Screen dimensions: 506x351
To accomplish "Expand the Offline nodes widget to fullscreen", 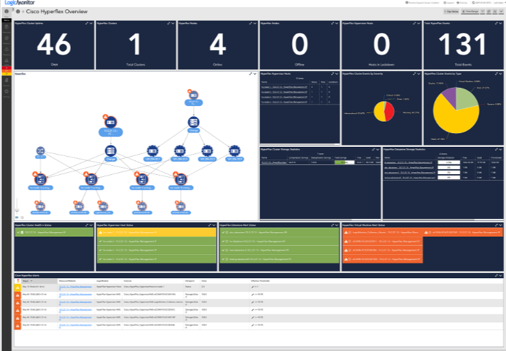I will (x=333, y=23).
